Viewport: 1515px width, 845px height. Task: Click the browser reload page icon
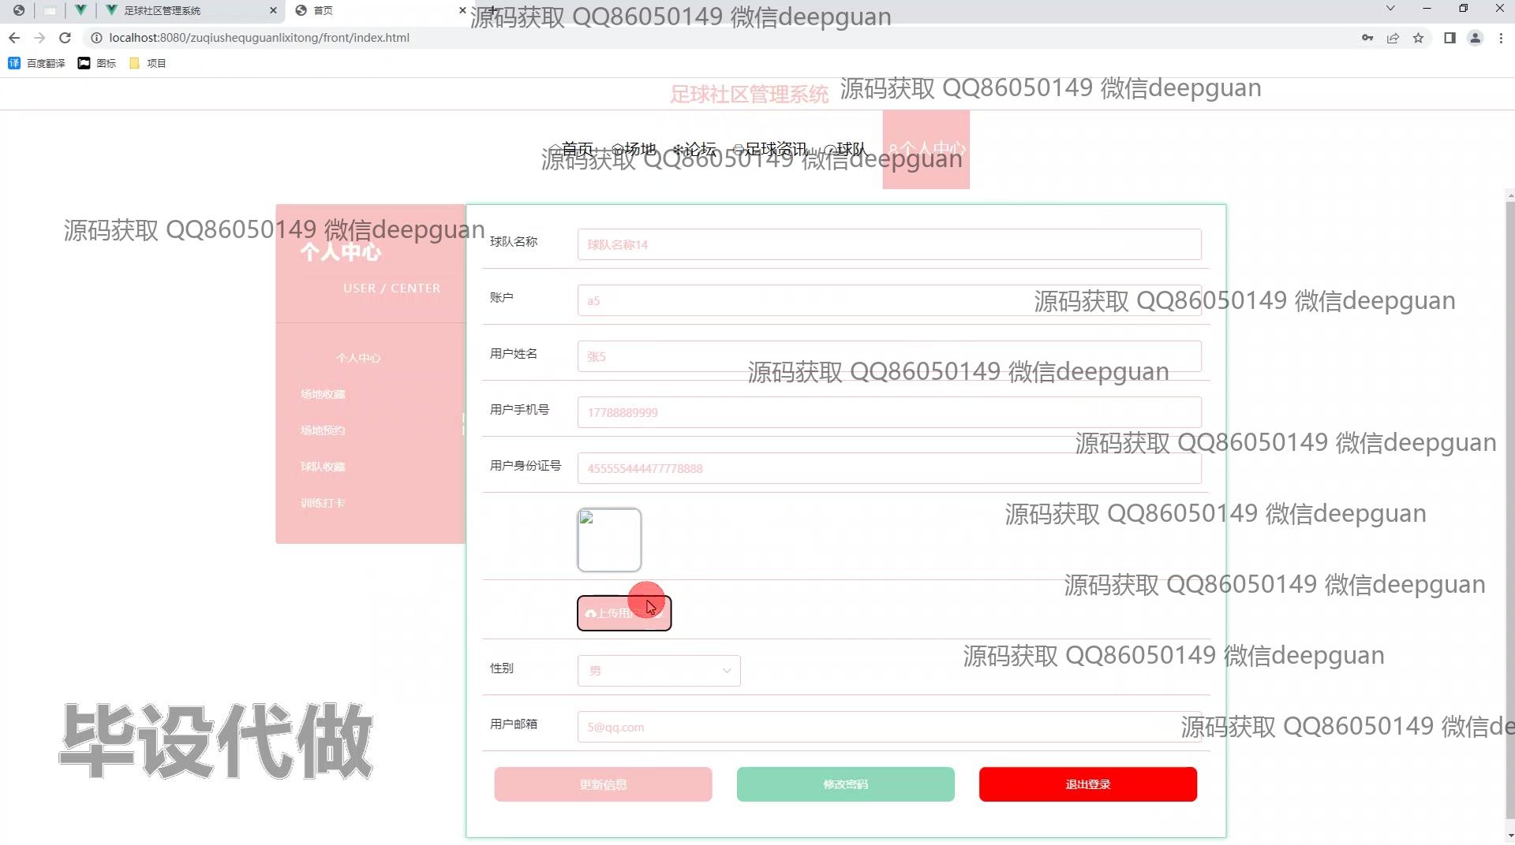pos(65,38)
